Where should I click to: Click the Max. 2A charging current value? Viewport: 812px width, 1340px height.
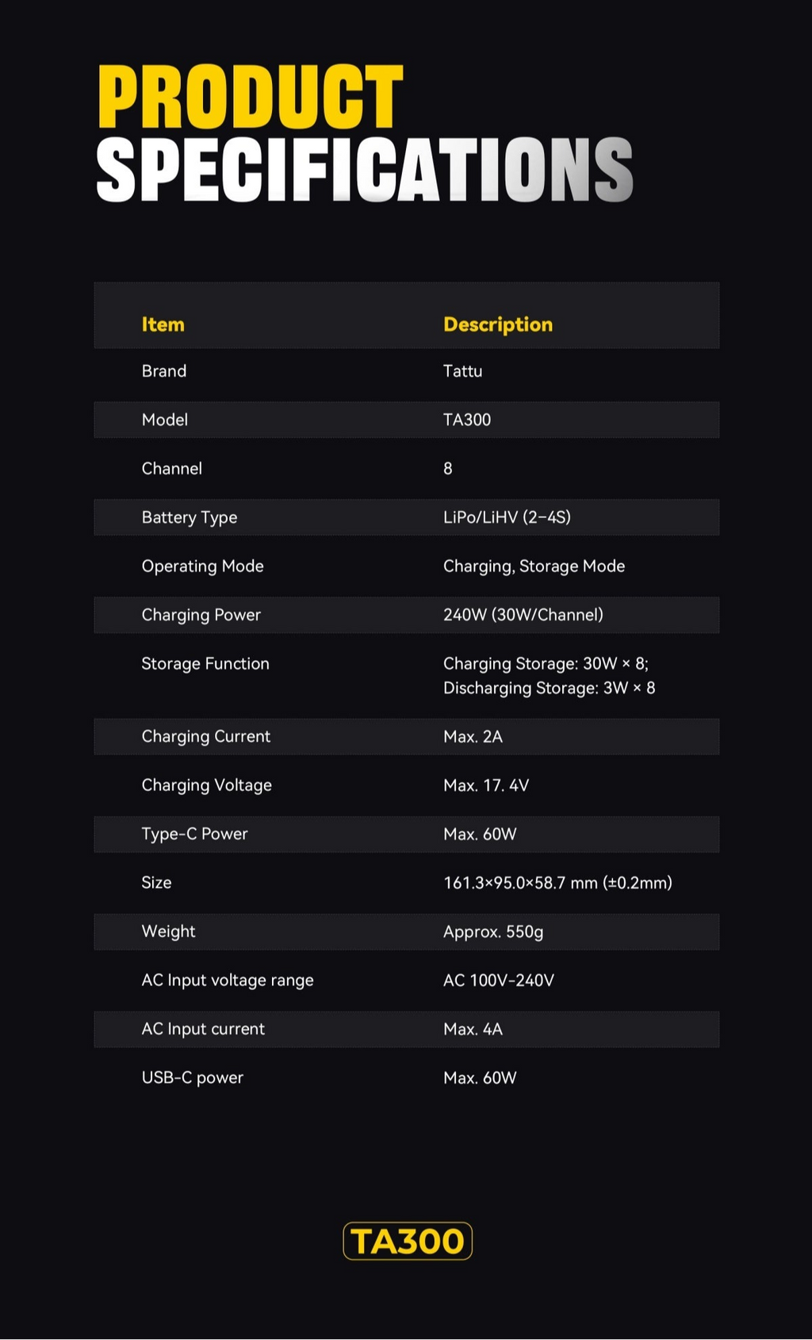(x=473, y=737)
